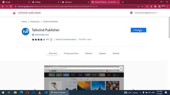Open the Support tab

[x=103, y=53]
